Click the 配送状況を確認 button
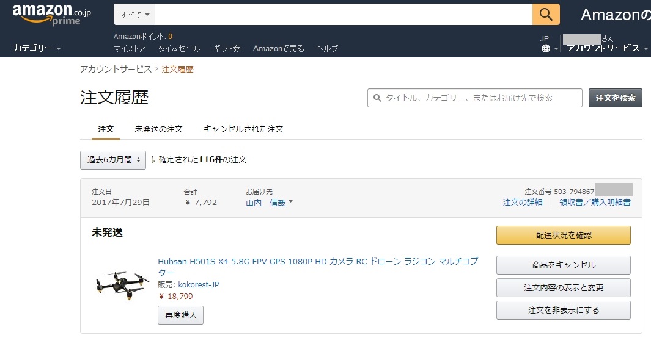The height and width of the screenshot is (338, 651). (x=563, y=235)
